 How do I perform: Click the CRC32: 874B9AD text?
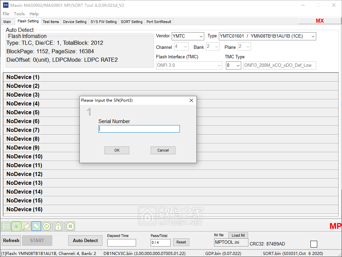coord(267,244)
